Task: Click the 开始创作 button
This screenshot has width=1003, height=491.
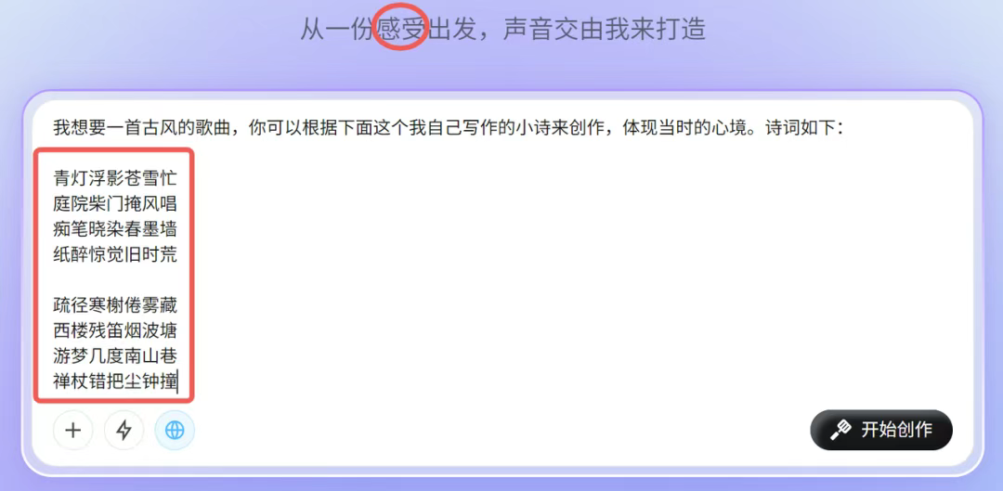Action: point(880,430)
